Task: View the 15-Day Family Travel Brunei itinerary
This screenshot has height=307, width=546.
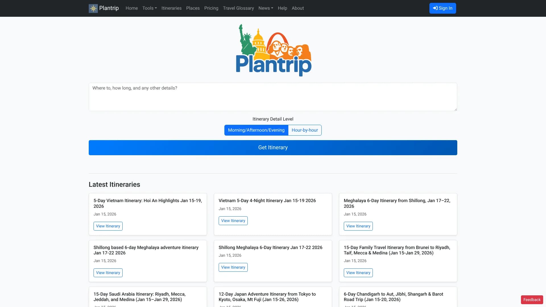Action: (358, 273)
